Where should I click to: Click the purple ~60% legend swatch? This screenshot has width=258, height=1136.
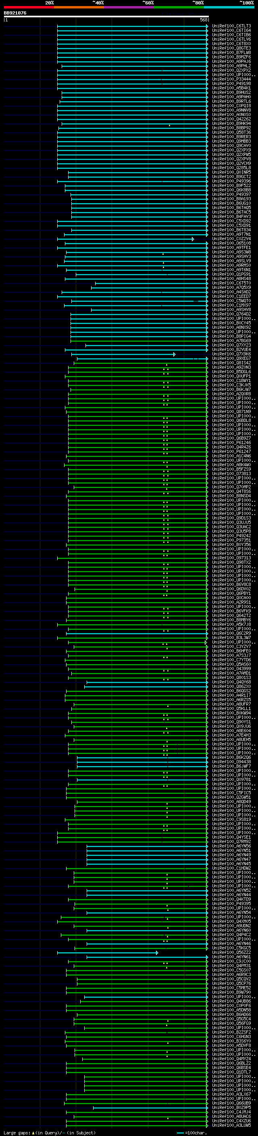tap(129, 7)
